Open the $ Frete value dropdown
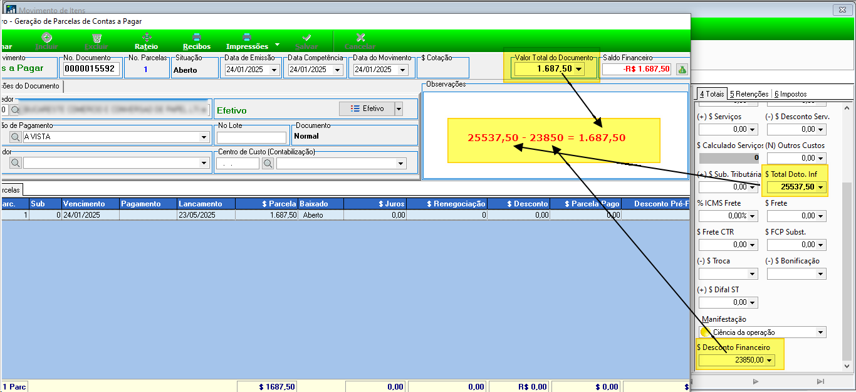856x392 pixels. (x=821, y=216)
